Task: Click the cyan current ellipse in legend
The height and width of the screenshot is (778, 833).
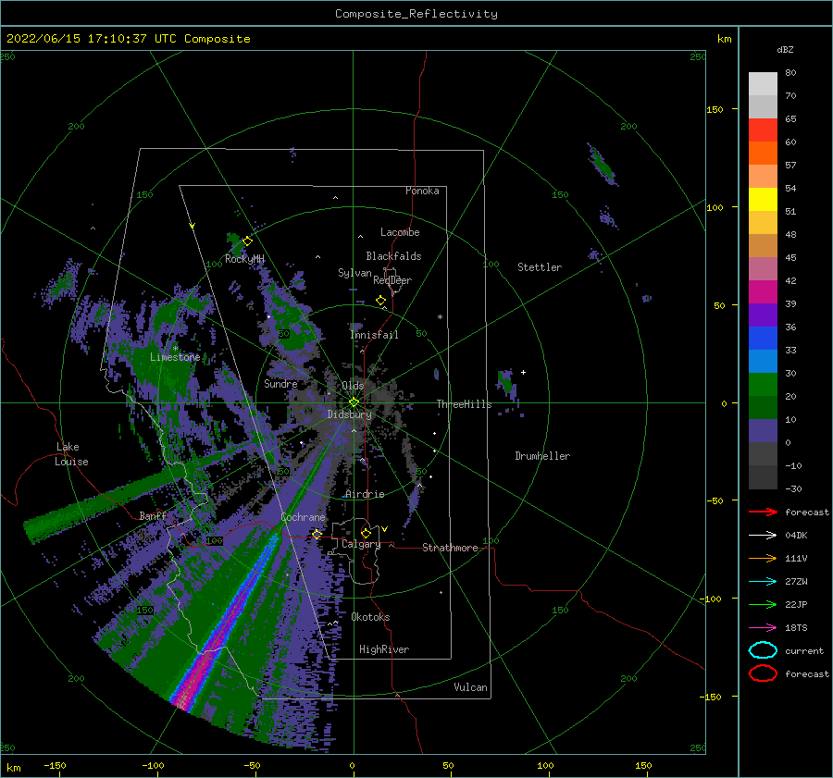Action: click(763, 650)
